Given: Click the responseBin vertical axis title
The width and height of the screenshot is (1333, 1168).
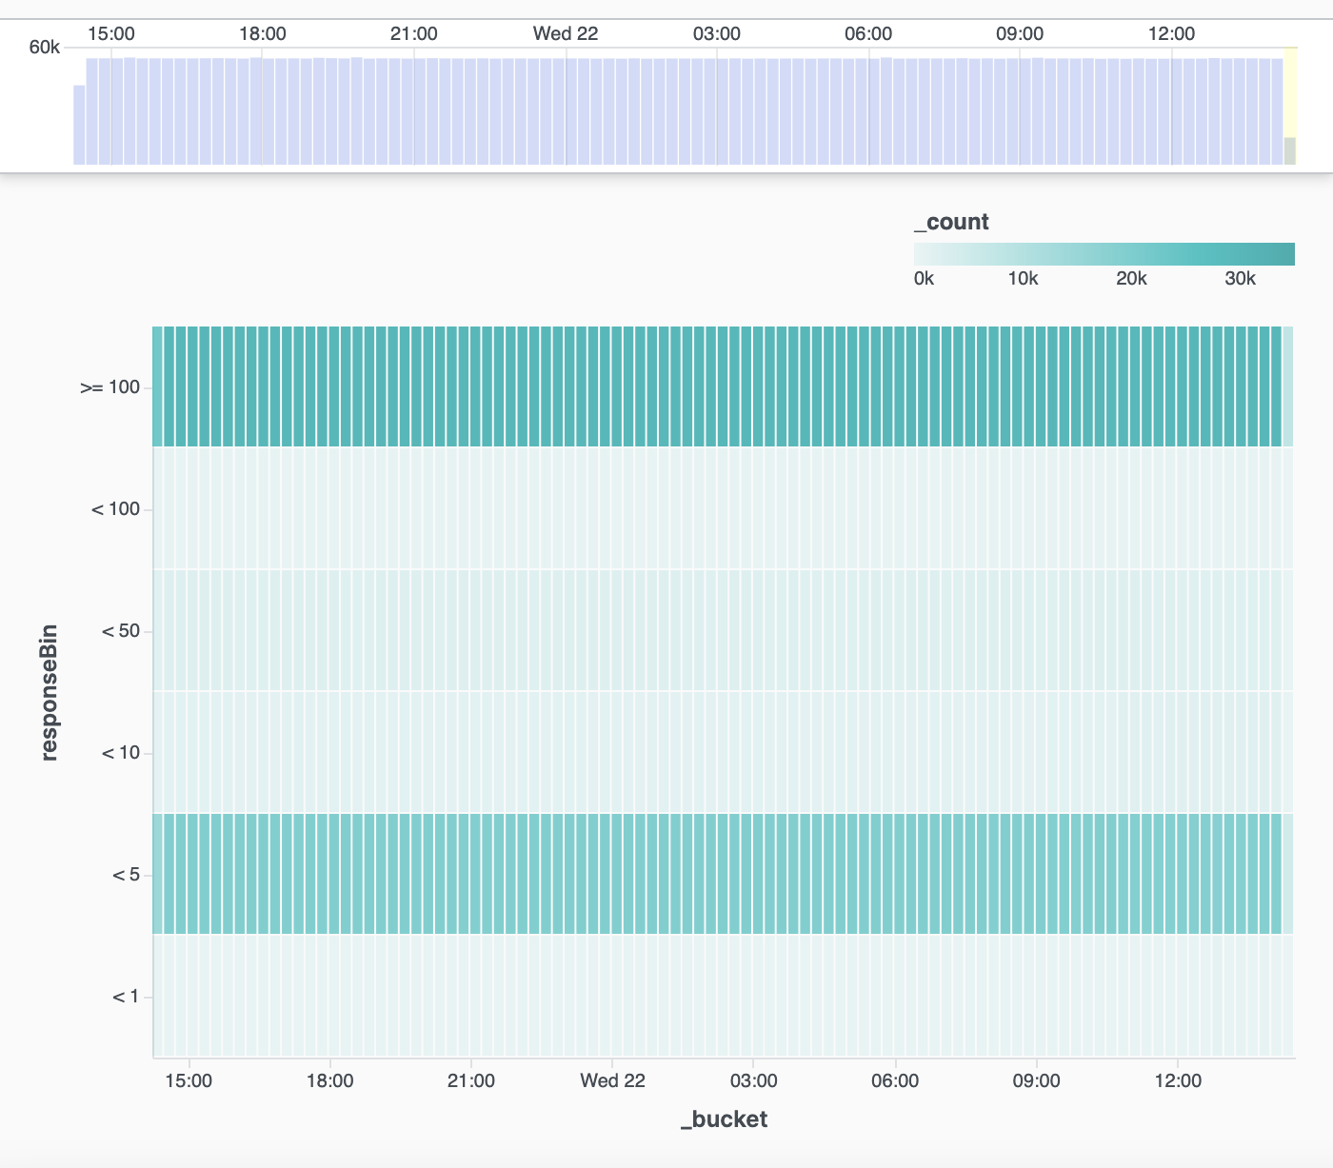Looking at the screenshot, I should pos(50,692).
